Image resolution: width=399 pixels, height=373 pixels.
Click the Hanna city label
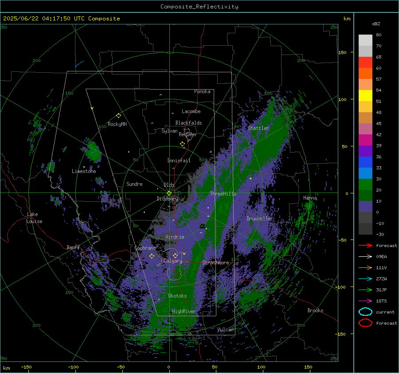pos(310,197)
